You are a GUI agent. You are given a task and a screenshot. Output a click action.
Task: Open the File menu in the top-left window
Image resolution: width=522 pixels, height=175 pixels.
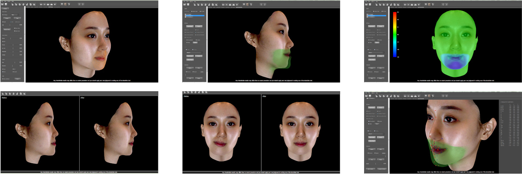(2, 1)
